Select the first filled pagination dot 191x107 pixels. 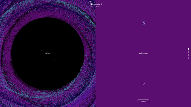188,49
